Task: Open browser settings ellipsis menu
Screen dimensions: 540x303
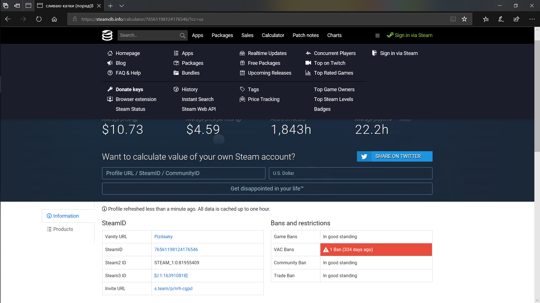Action: (532, 19)
